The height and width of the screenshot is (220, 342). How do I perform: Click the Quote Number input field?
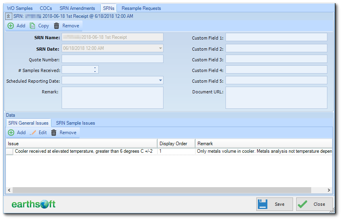(x=113, y=59)
